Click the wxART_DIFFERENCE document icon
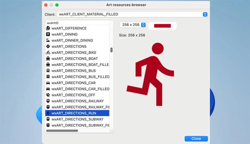This screenshot has width=250, height=144. pos(48,28)
